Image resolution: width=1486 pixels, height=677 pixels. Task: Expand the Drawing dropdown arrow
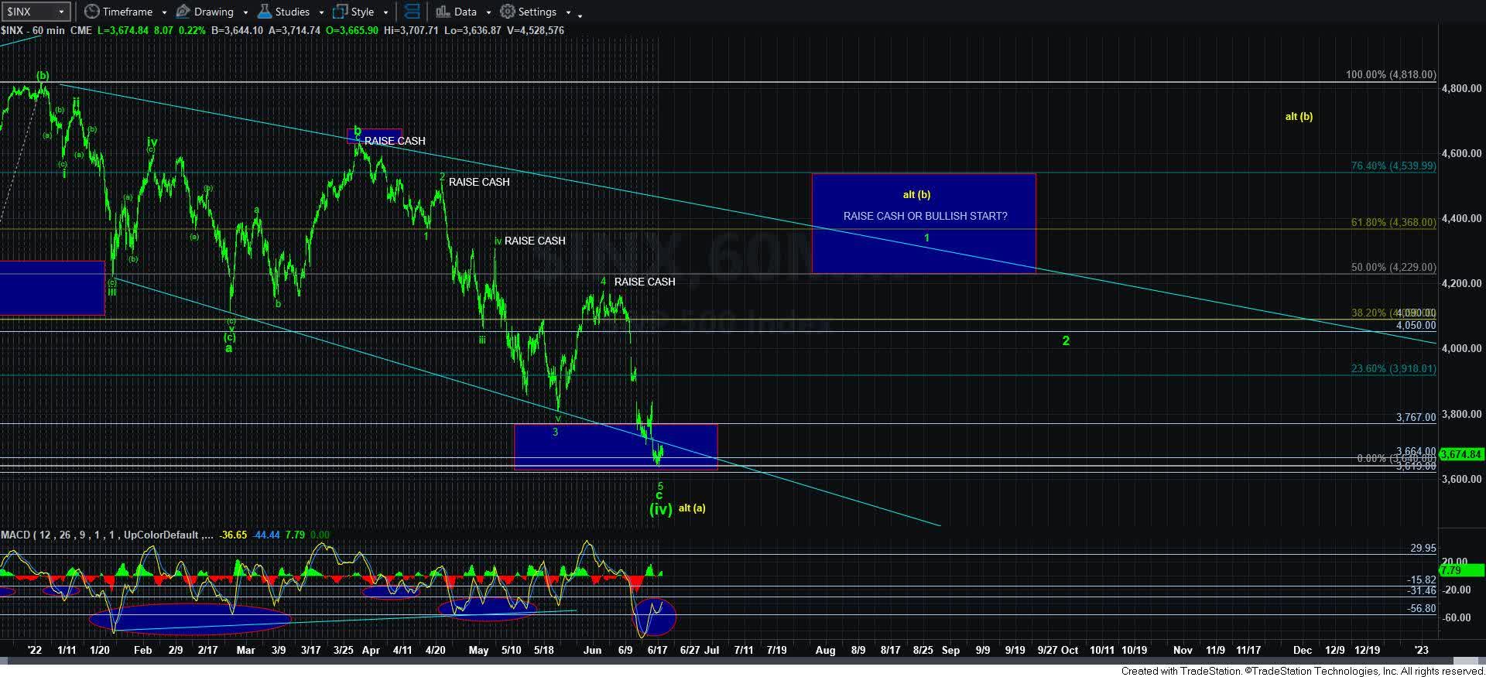coord(245,12)
